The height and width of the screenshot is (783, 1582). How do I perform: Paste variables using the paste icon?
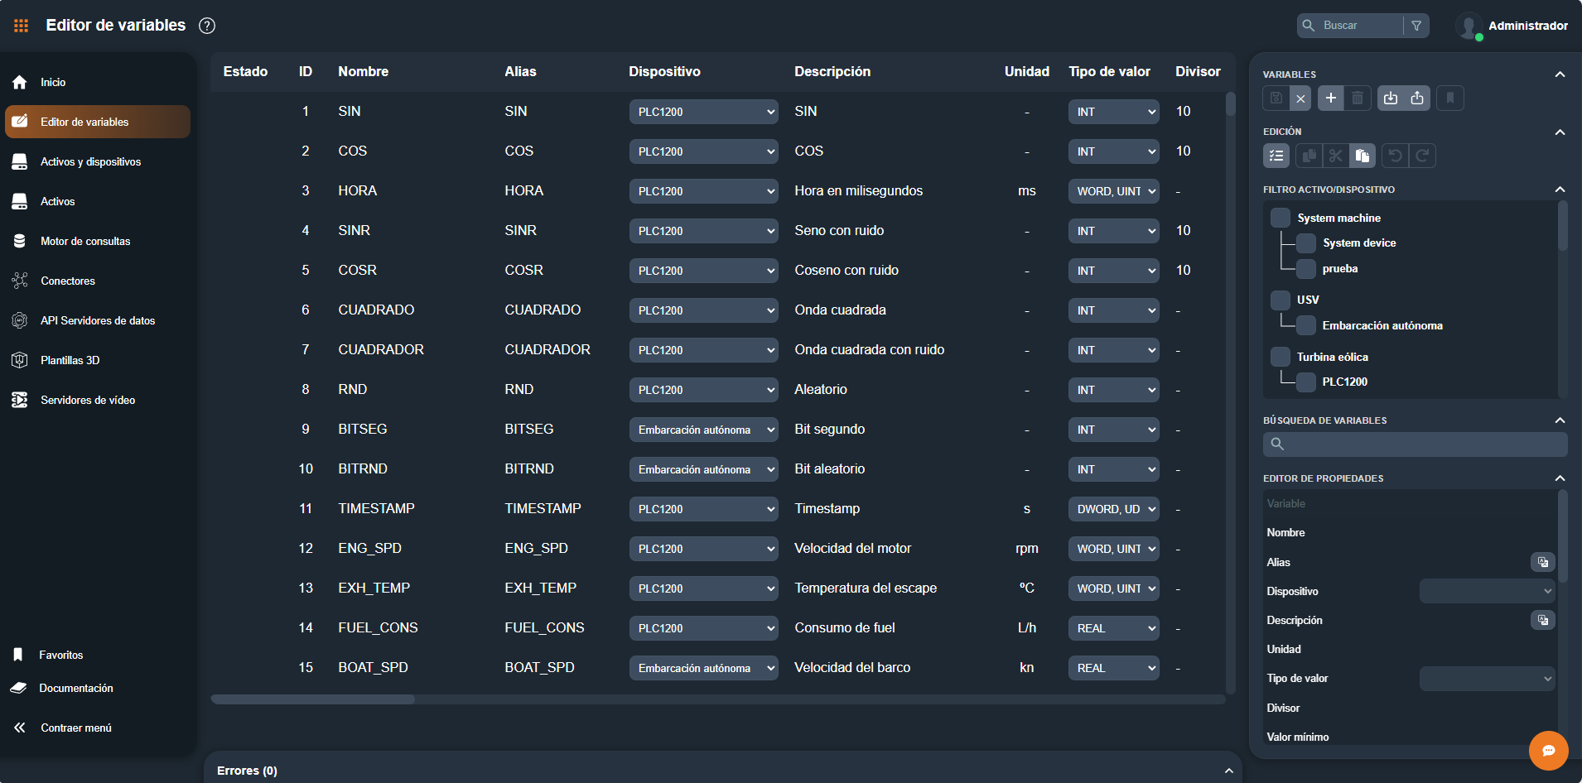pos(1363,156)
